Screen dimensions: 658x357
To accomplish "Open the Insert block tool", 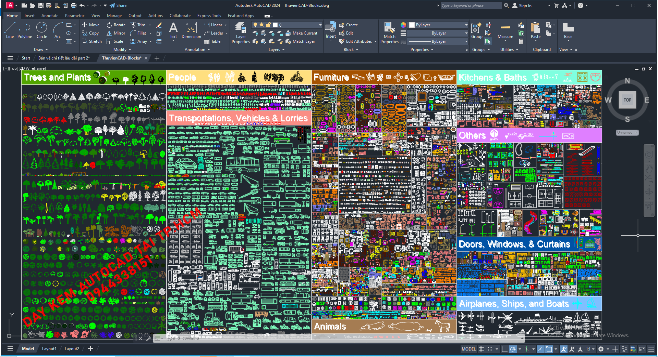I will coord(331,30).
